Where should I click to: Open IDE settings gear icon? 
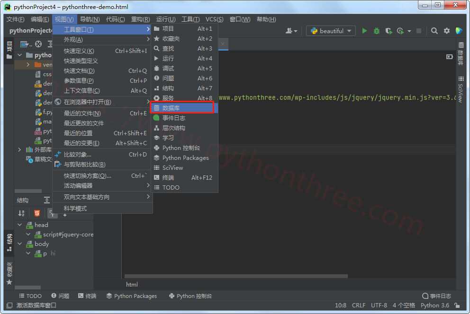(447, 31)
